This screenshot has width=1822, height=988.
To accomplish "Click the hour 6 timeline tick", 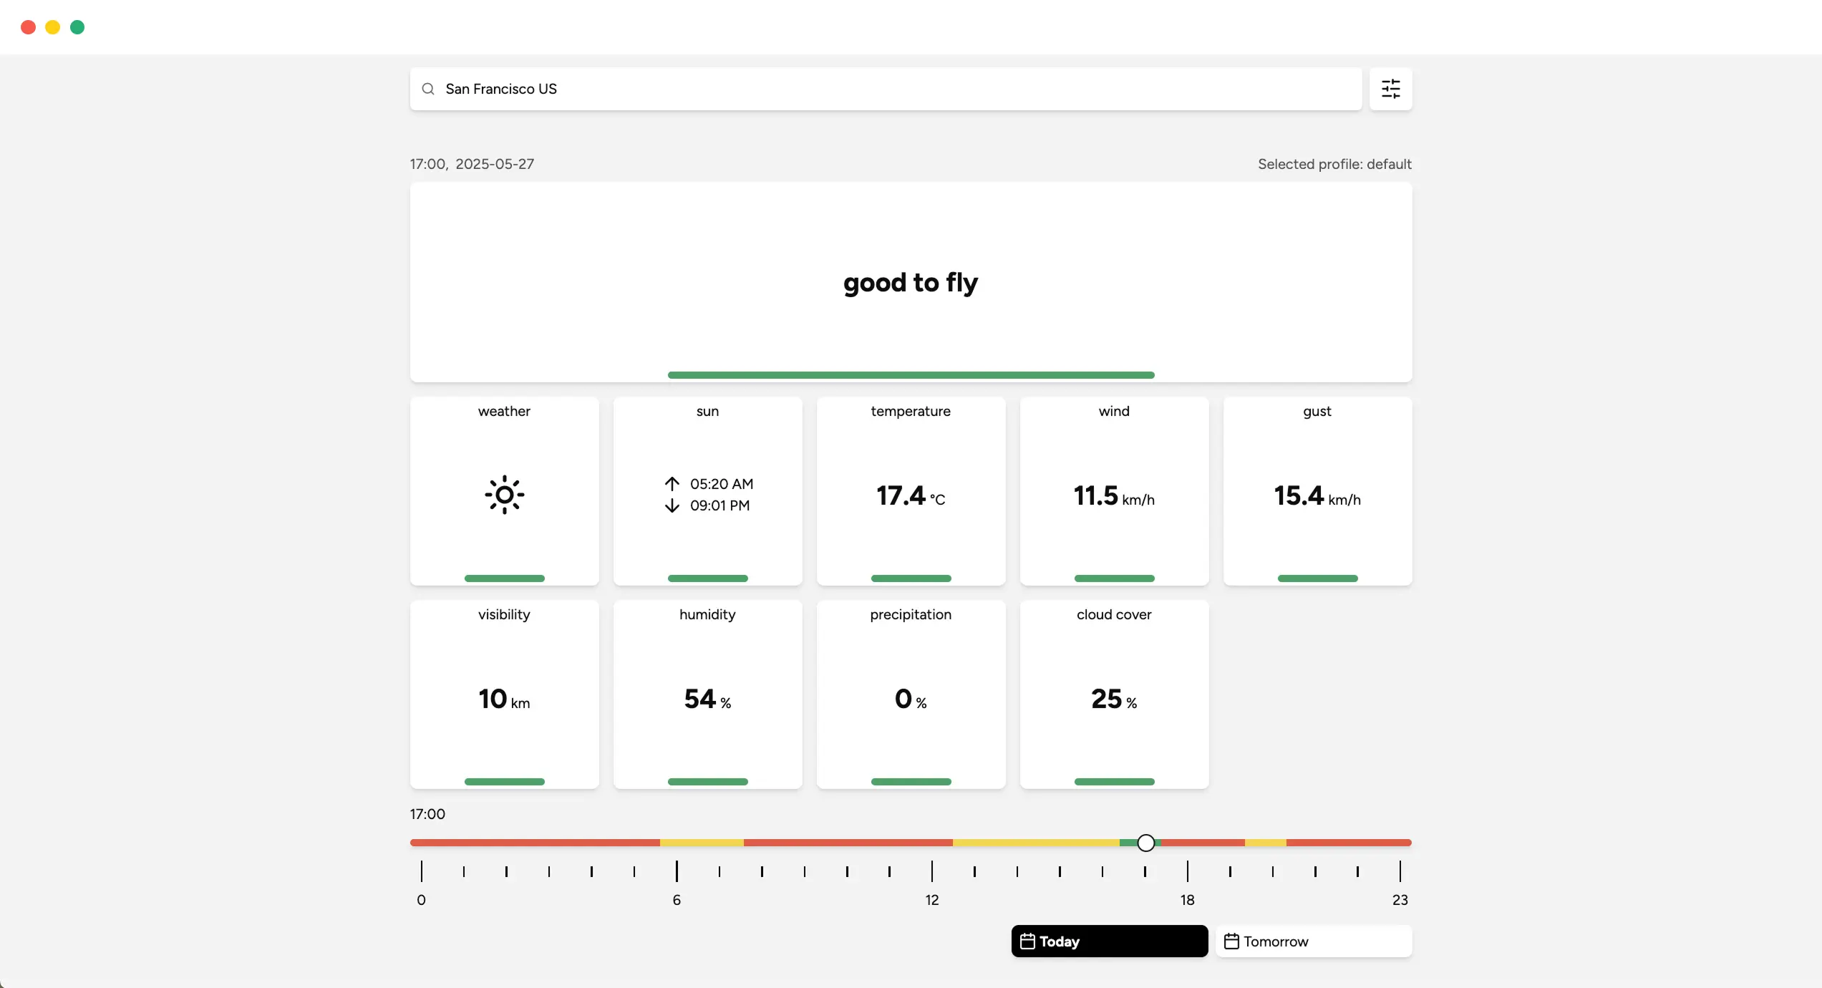I will tap(677, 871).
